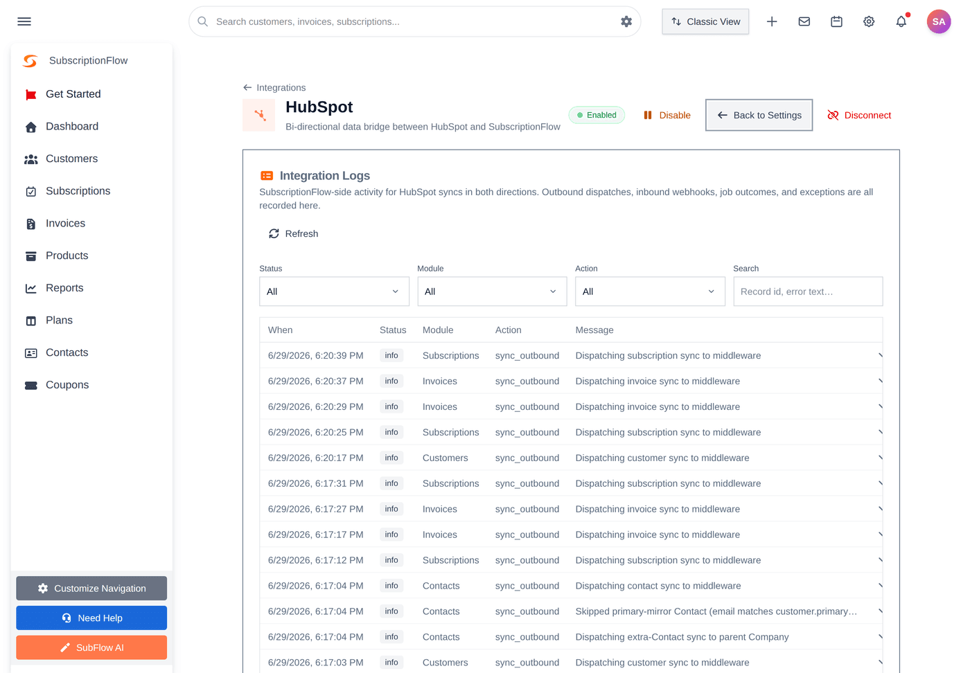Click the Plans columns icon

coord(30,321)
